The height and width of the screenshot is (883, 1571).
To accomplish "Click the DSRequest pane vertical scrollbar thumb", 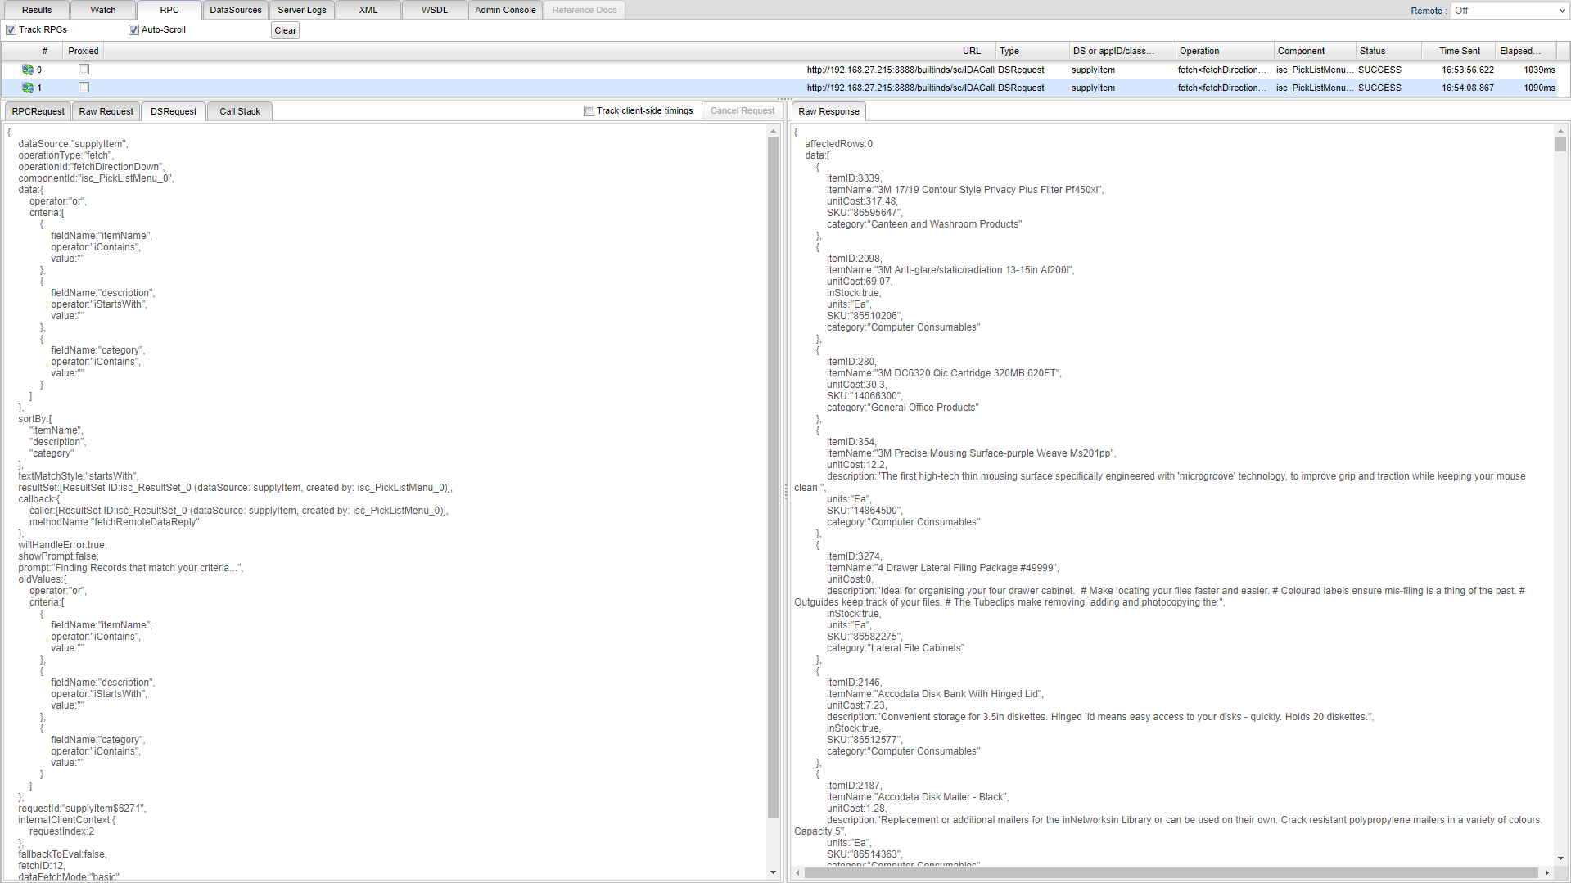I will tap(773, 475).
